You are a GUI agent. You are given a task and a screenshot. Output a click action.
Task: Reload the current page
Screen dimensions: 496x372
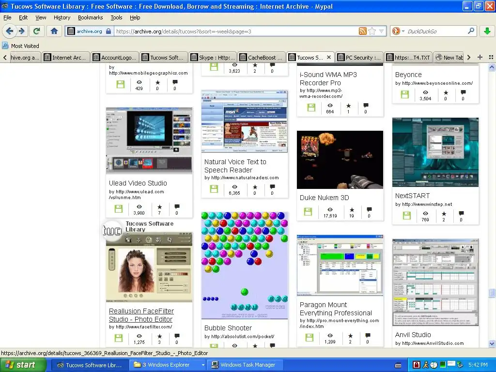tap(36, 31)
